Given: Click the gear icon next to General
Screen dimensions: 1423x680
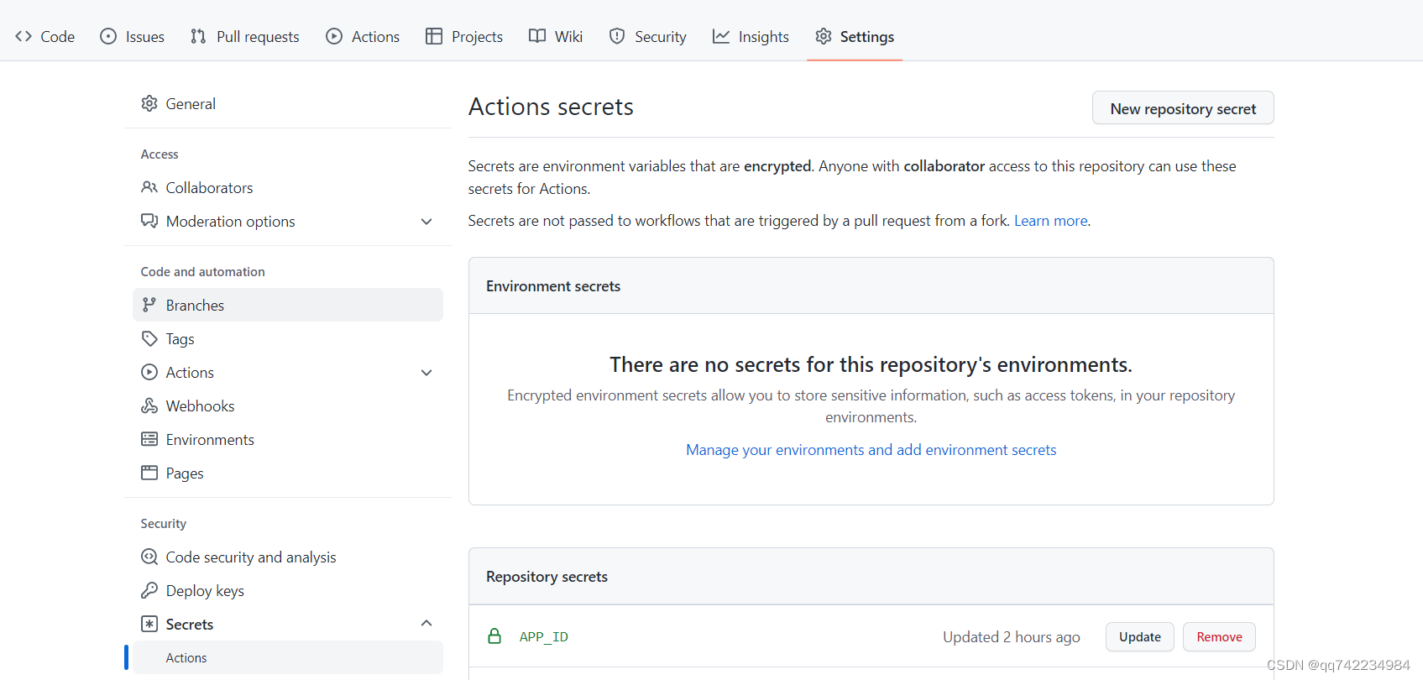Looking at the screenshot, I should 149,103.
